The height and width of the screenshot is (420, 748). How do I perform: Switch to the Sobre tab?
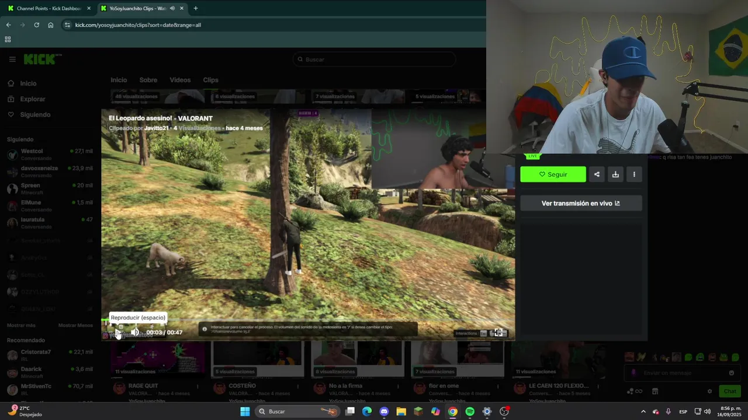point(148,80)
